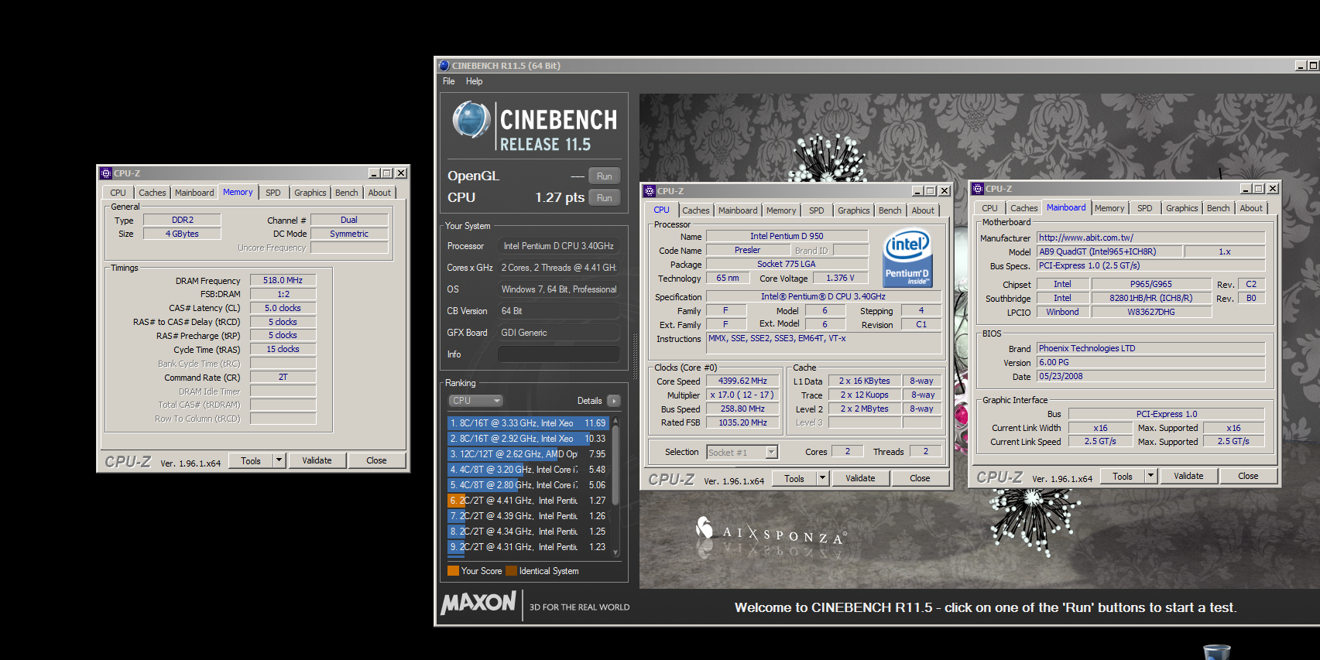Click the MAXON logo in Cinebench
This screenshot has width=1320, height=660.
pos(478,604)
